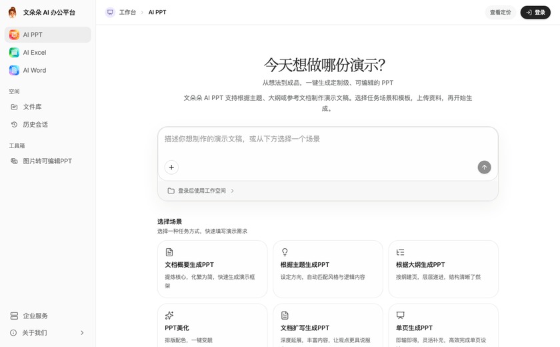Image resolution: width=560 pixels, height=347 pixels.
Task: Open the AI PPT sidebar menu item
Action: (x=48, y=35)
